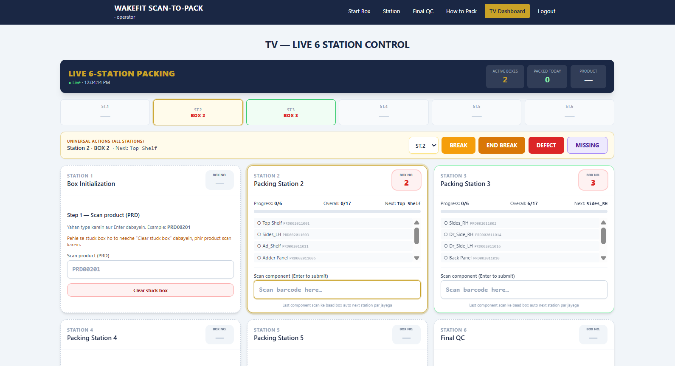Screen dimensions: 675x366
Task: Click the down arrow of Station 2's component list
Action: pyautogui.click(x=416, y=258)
